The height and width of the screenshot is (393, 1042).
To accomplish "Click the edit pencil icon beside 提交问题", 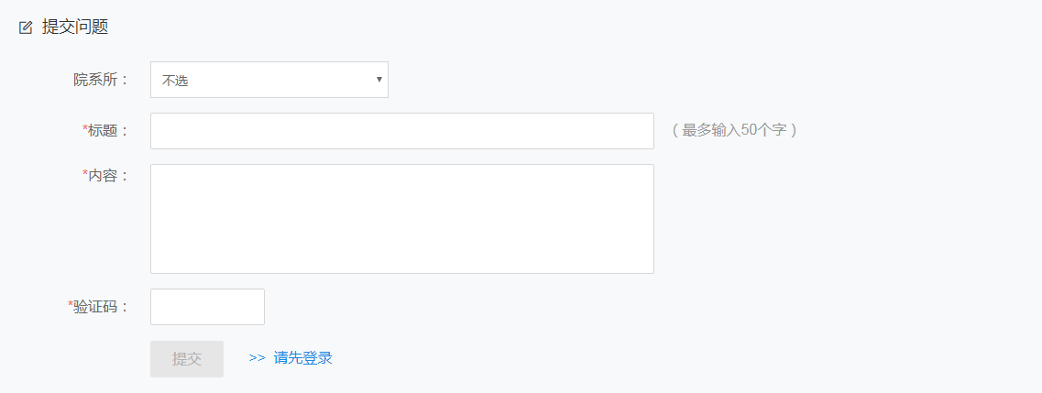I will click(x=26, y=27).
